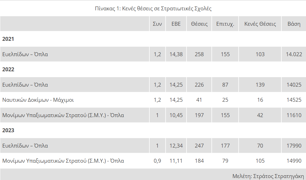Select the cell showing 258 positions
This screenshot has height=180, width=306.
(199, 54)
